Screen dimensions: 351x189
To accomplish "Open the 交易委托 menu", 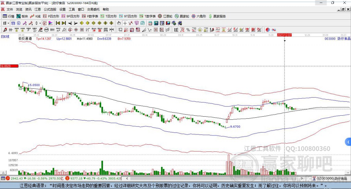I will pyautogui.click(x=93, y=9).
